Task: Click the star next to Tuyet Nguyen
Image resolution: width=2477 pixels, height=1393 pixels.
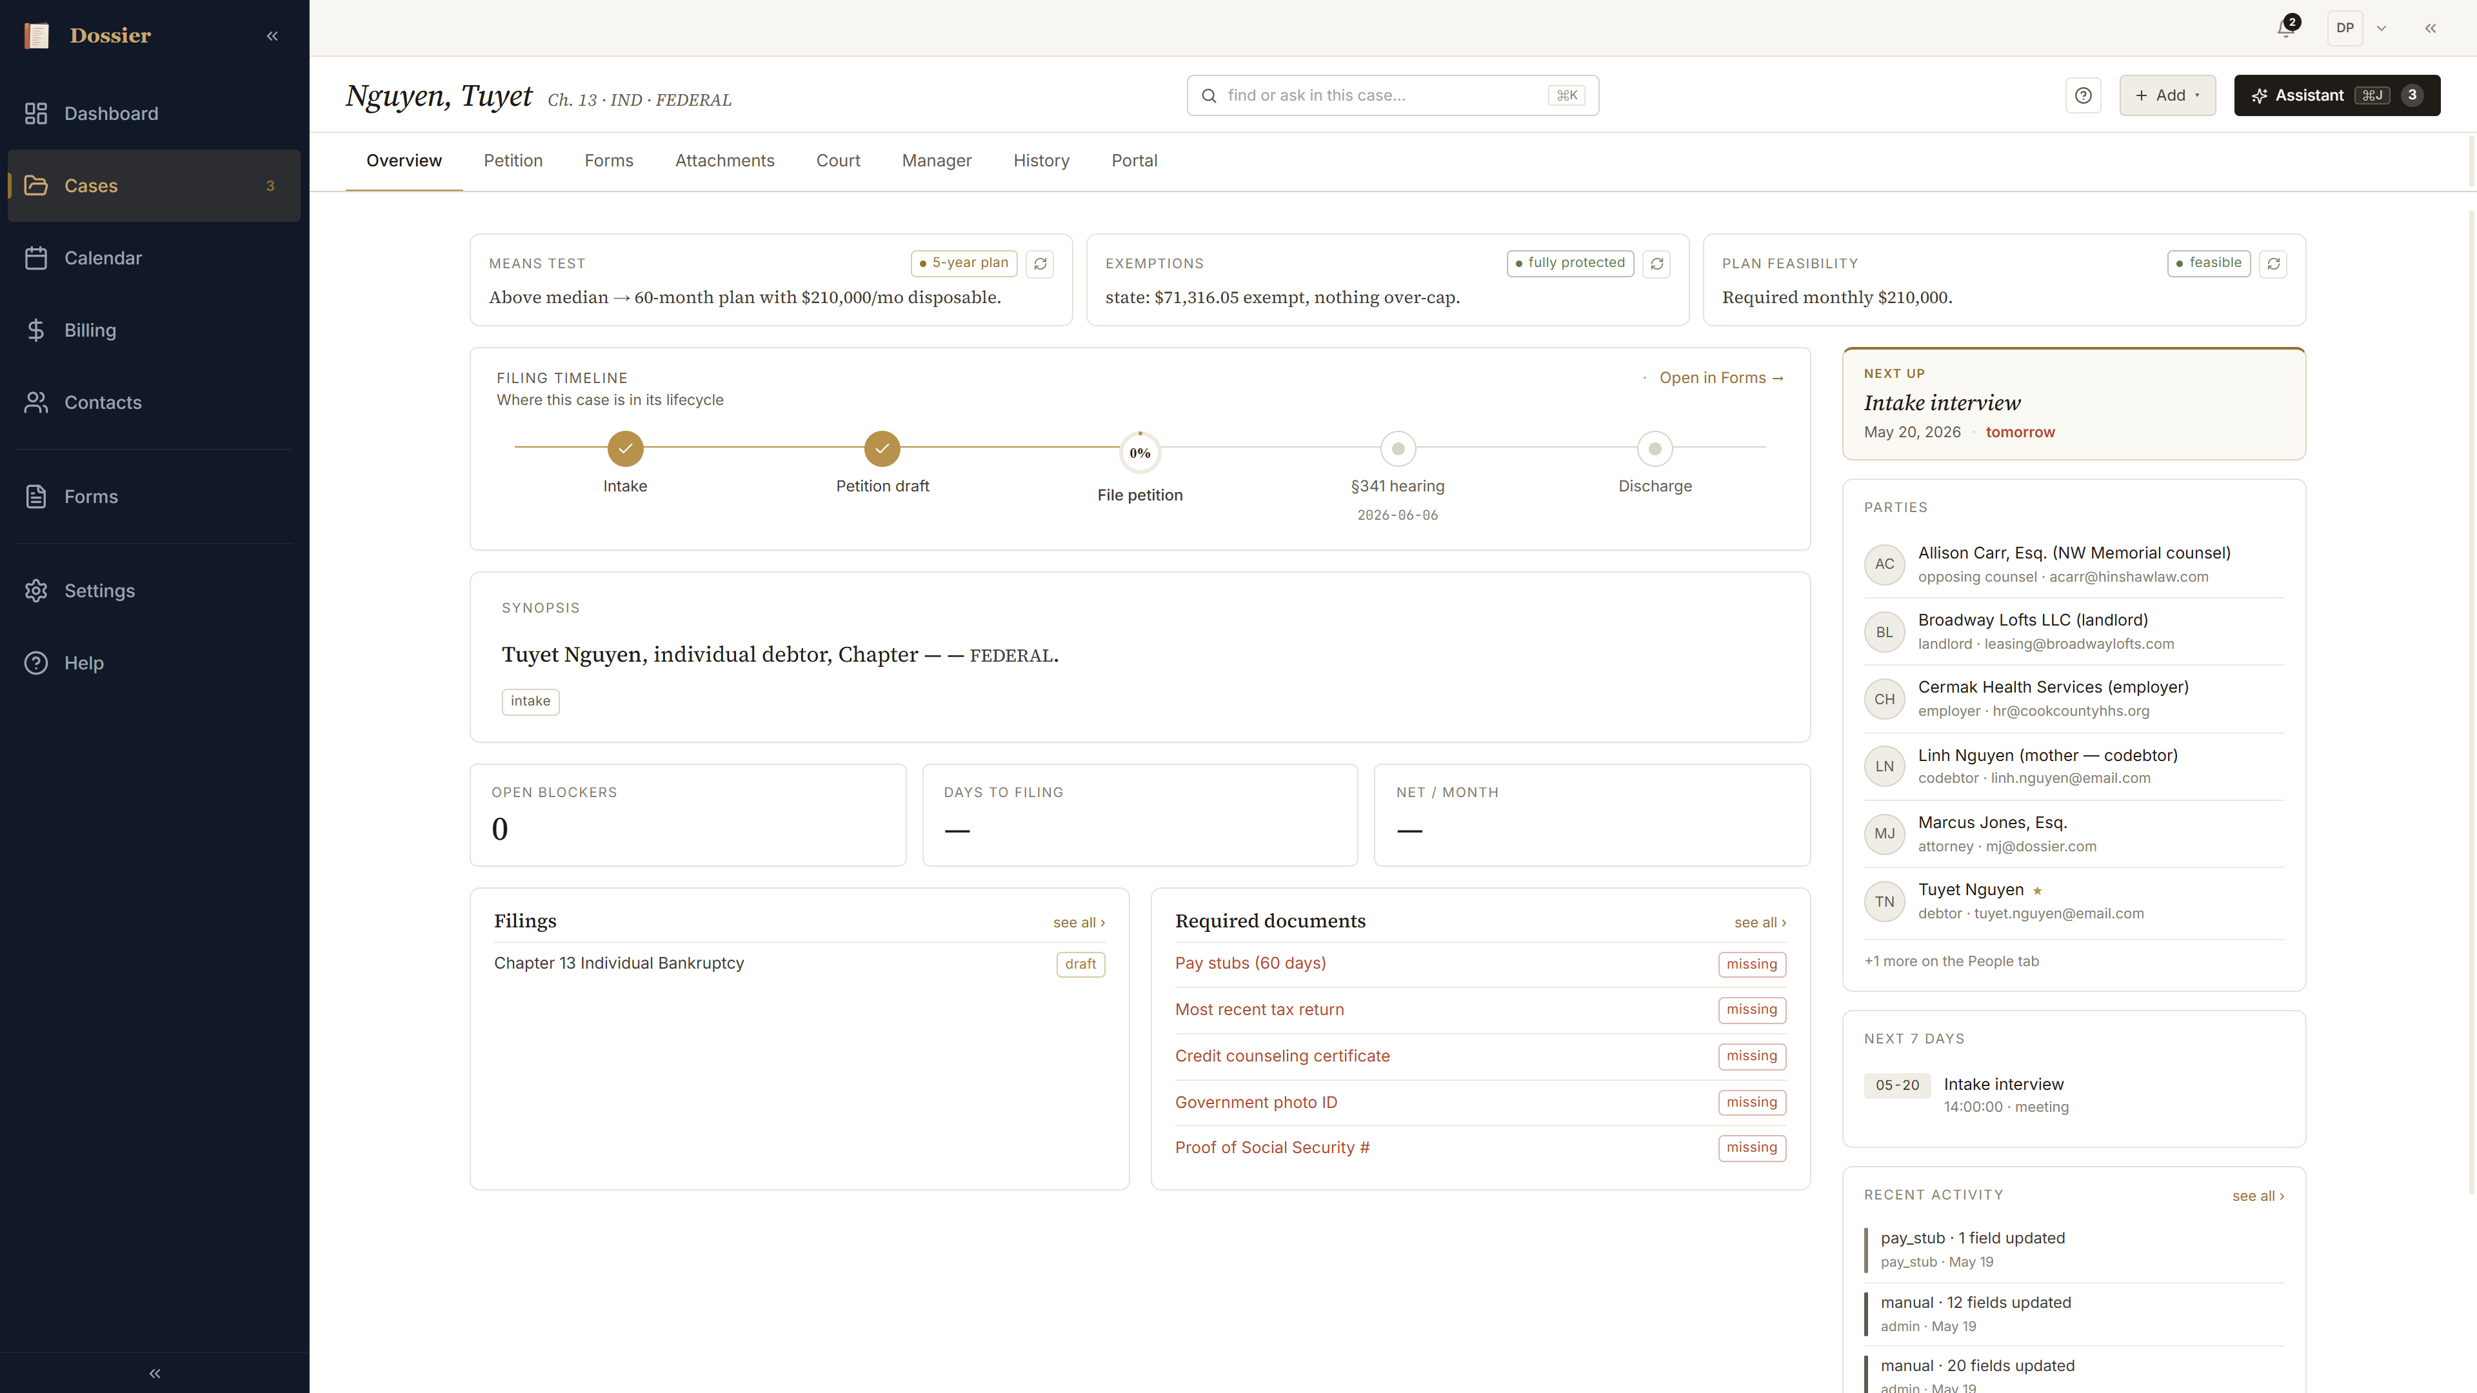Action: [x=2038, y=891]
